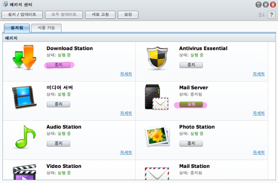
Task: Stop Download Station with 중지
Action: pyautogui.click(x=58, y=65)
